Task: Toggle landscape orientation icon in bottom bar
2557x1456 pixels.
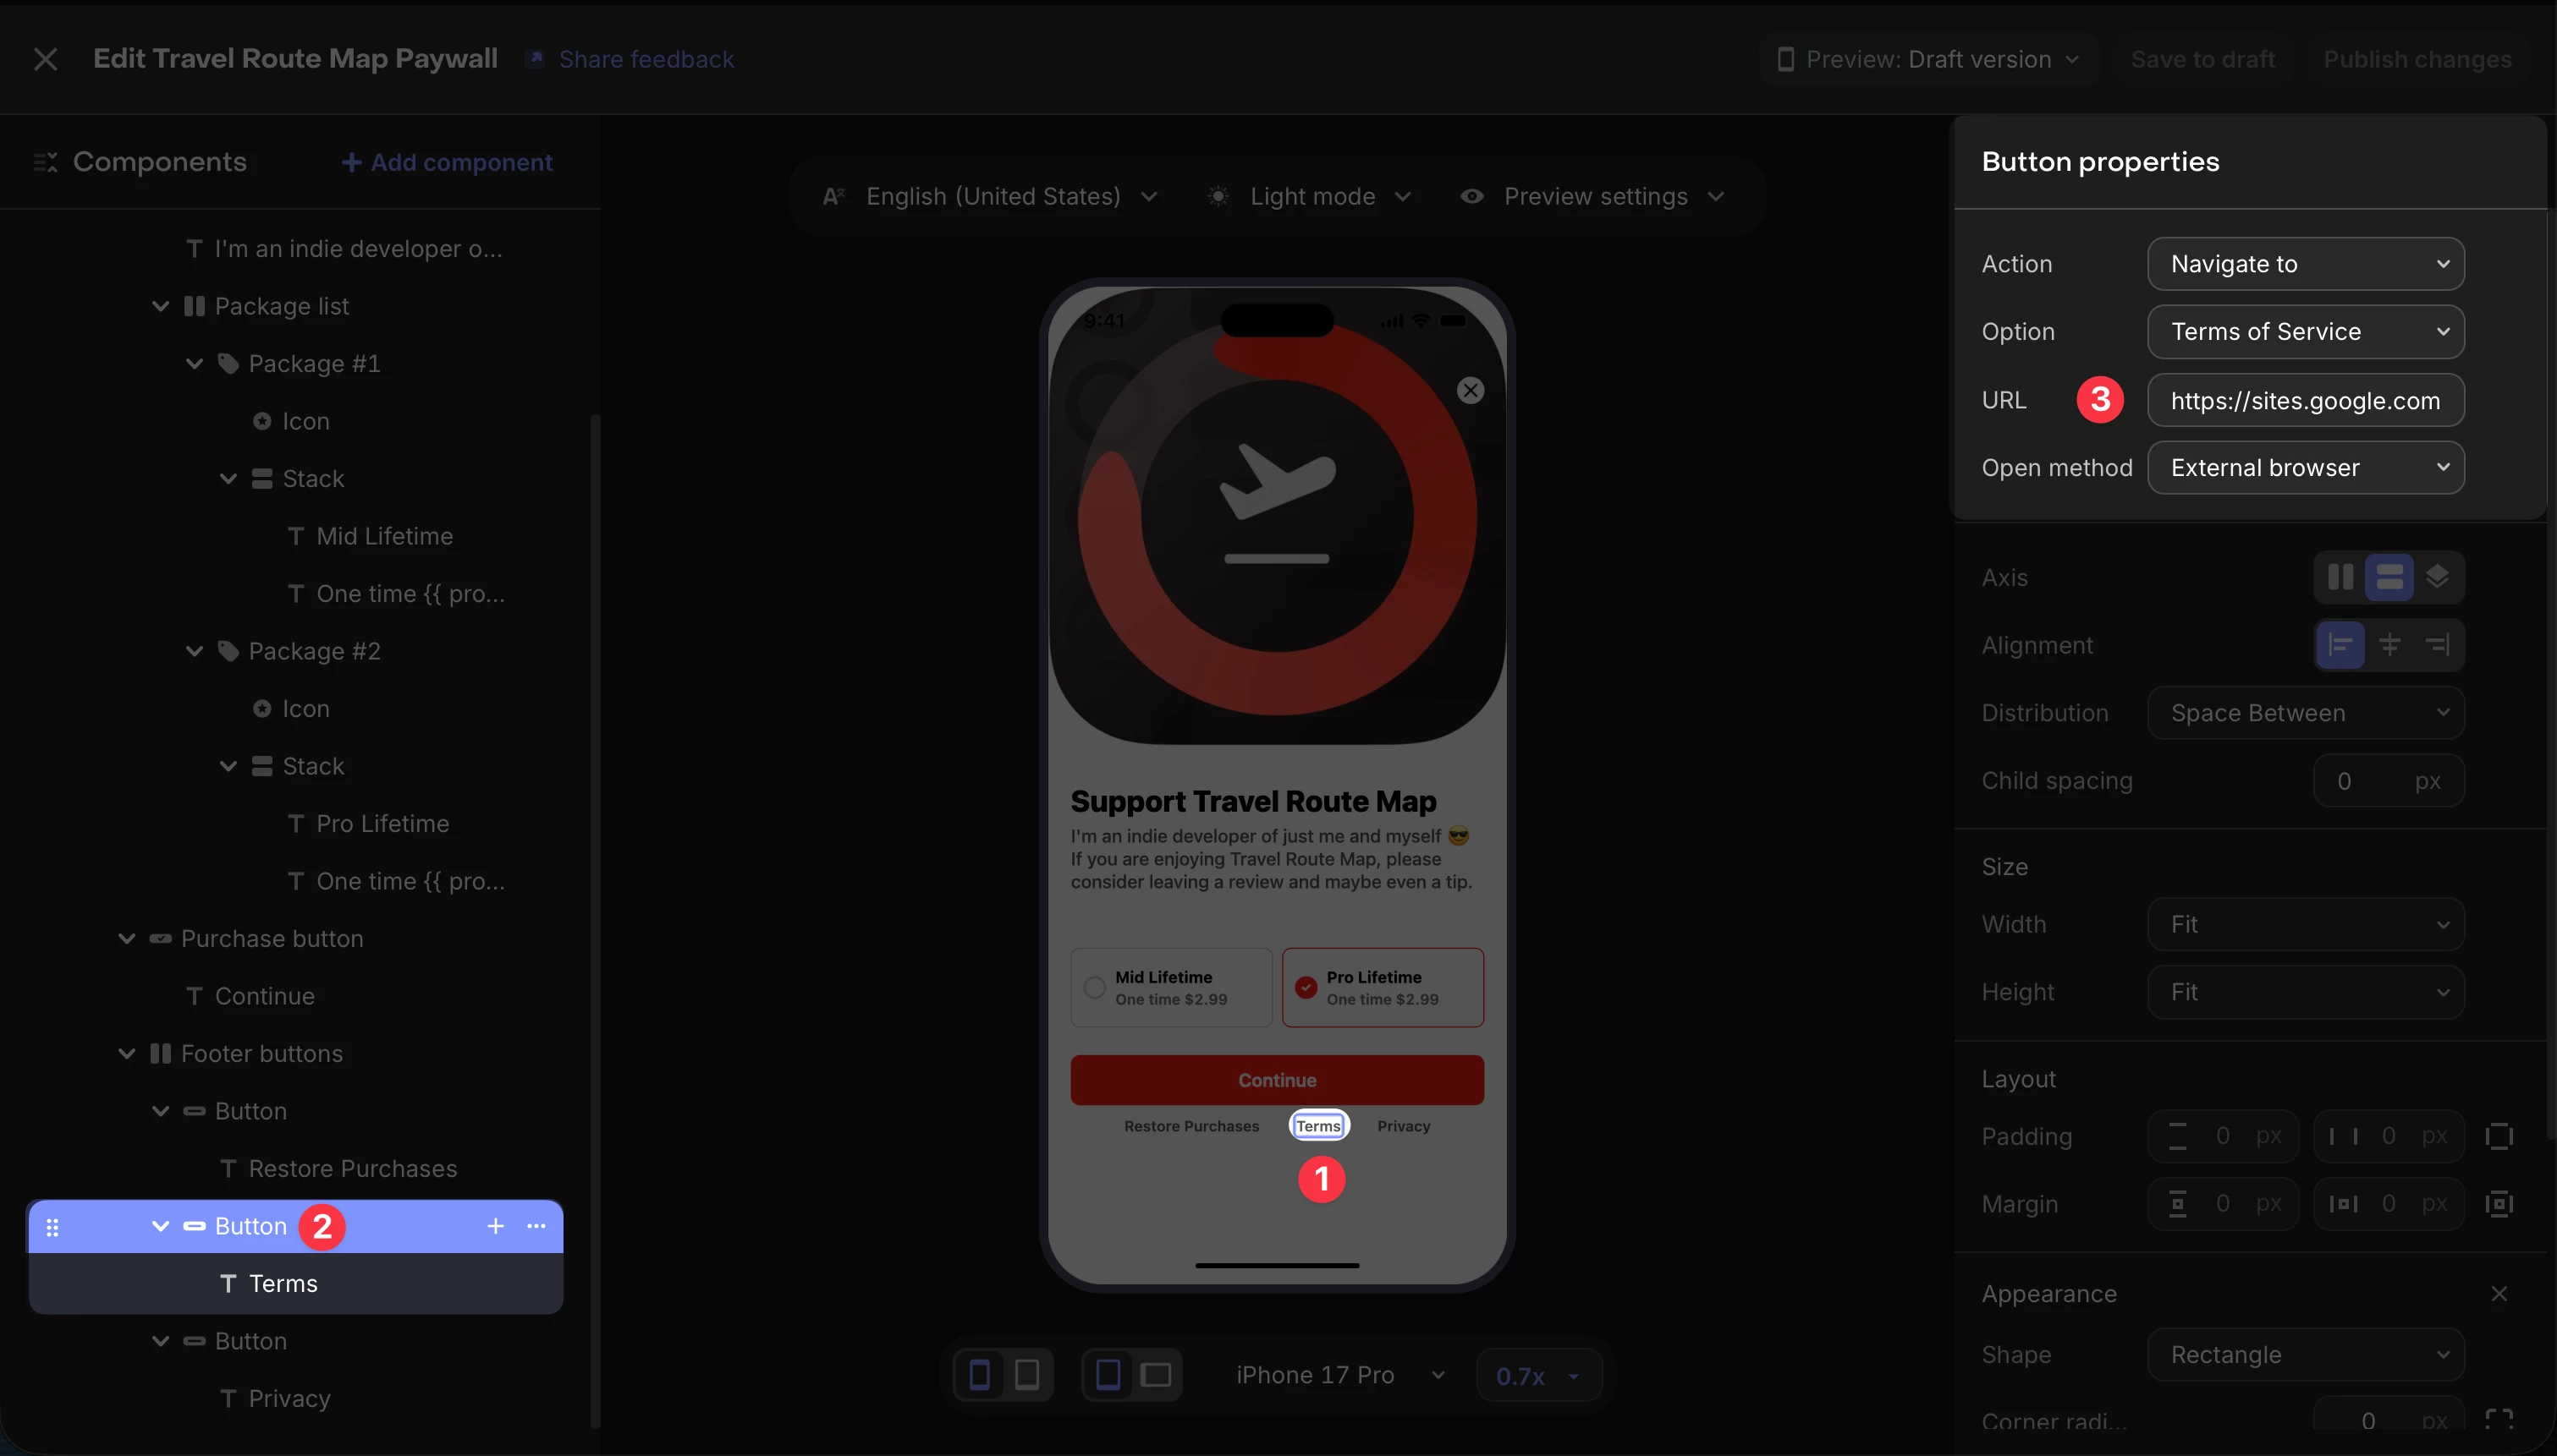Action: 1156,1375
